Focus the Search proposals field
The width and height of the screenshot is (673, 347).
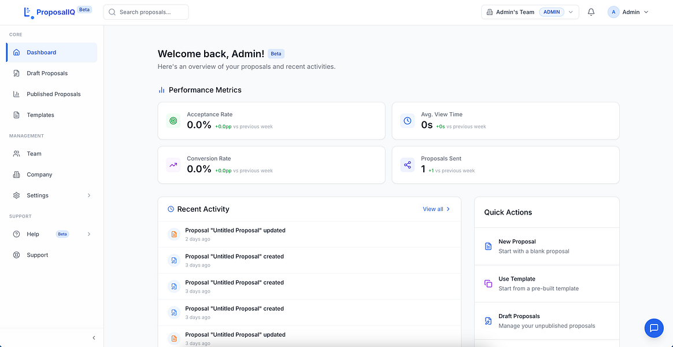(x=146, y=12)
